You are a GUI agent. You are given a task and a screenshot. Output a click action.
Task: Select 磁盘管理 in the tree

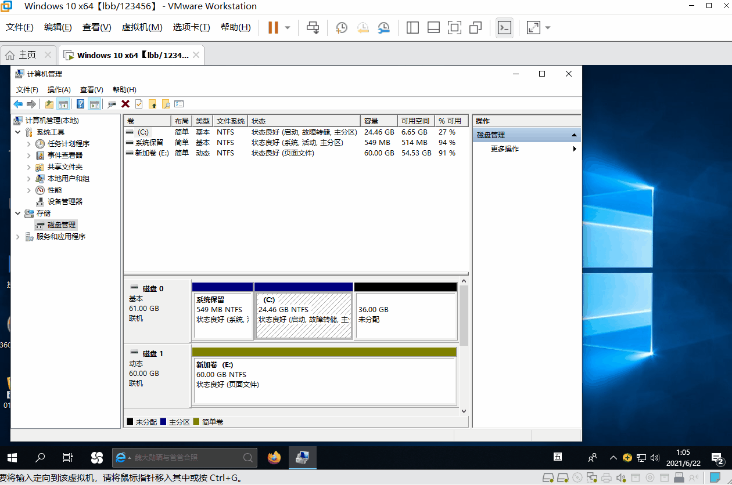62,225
